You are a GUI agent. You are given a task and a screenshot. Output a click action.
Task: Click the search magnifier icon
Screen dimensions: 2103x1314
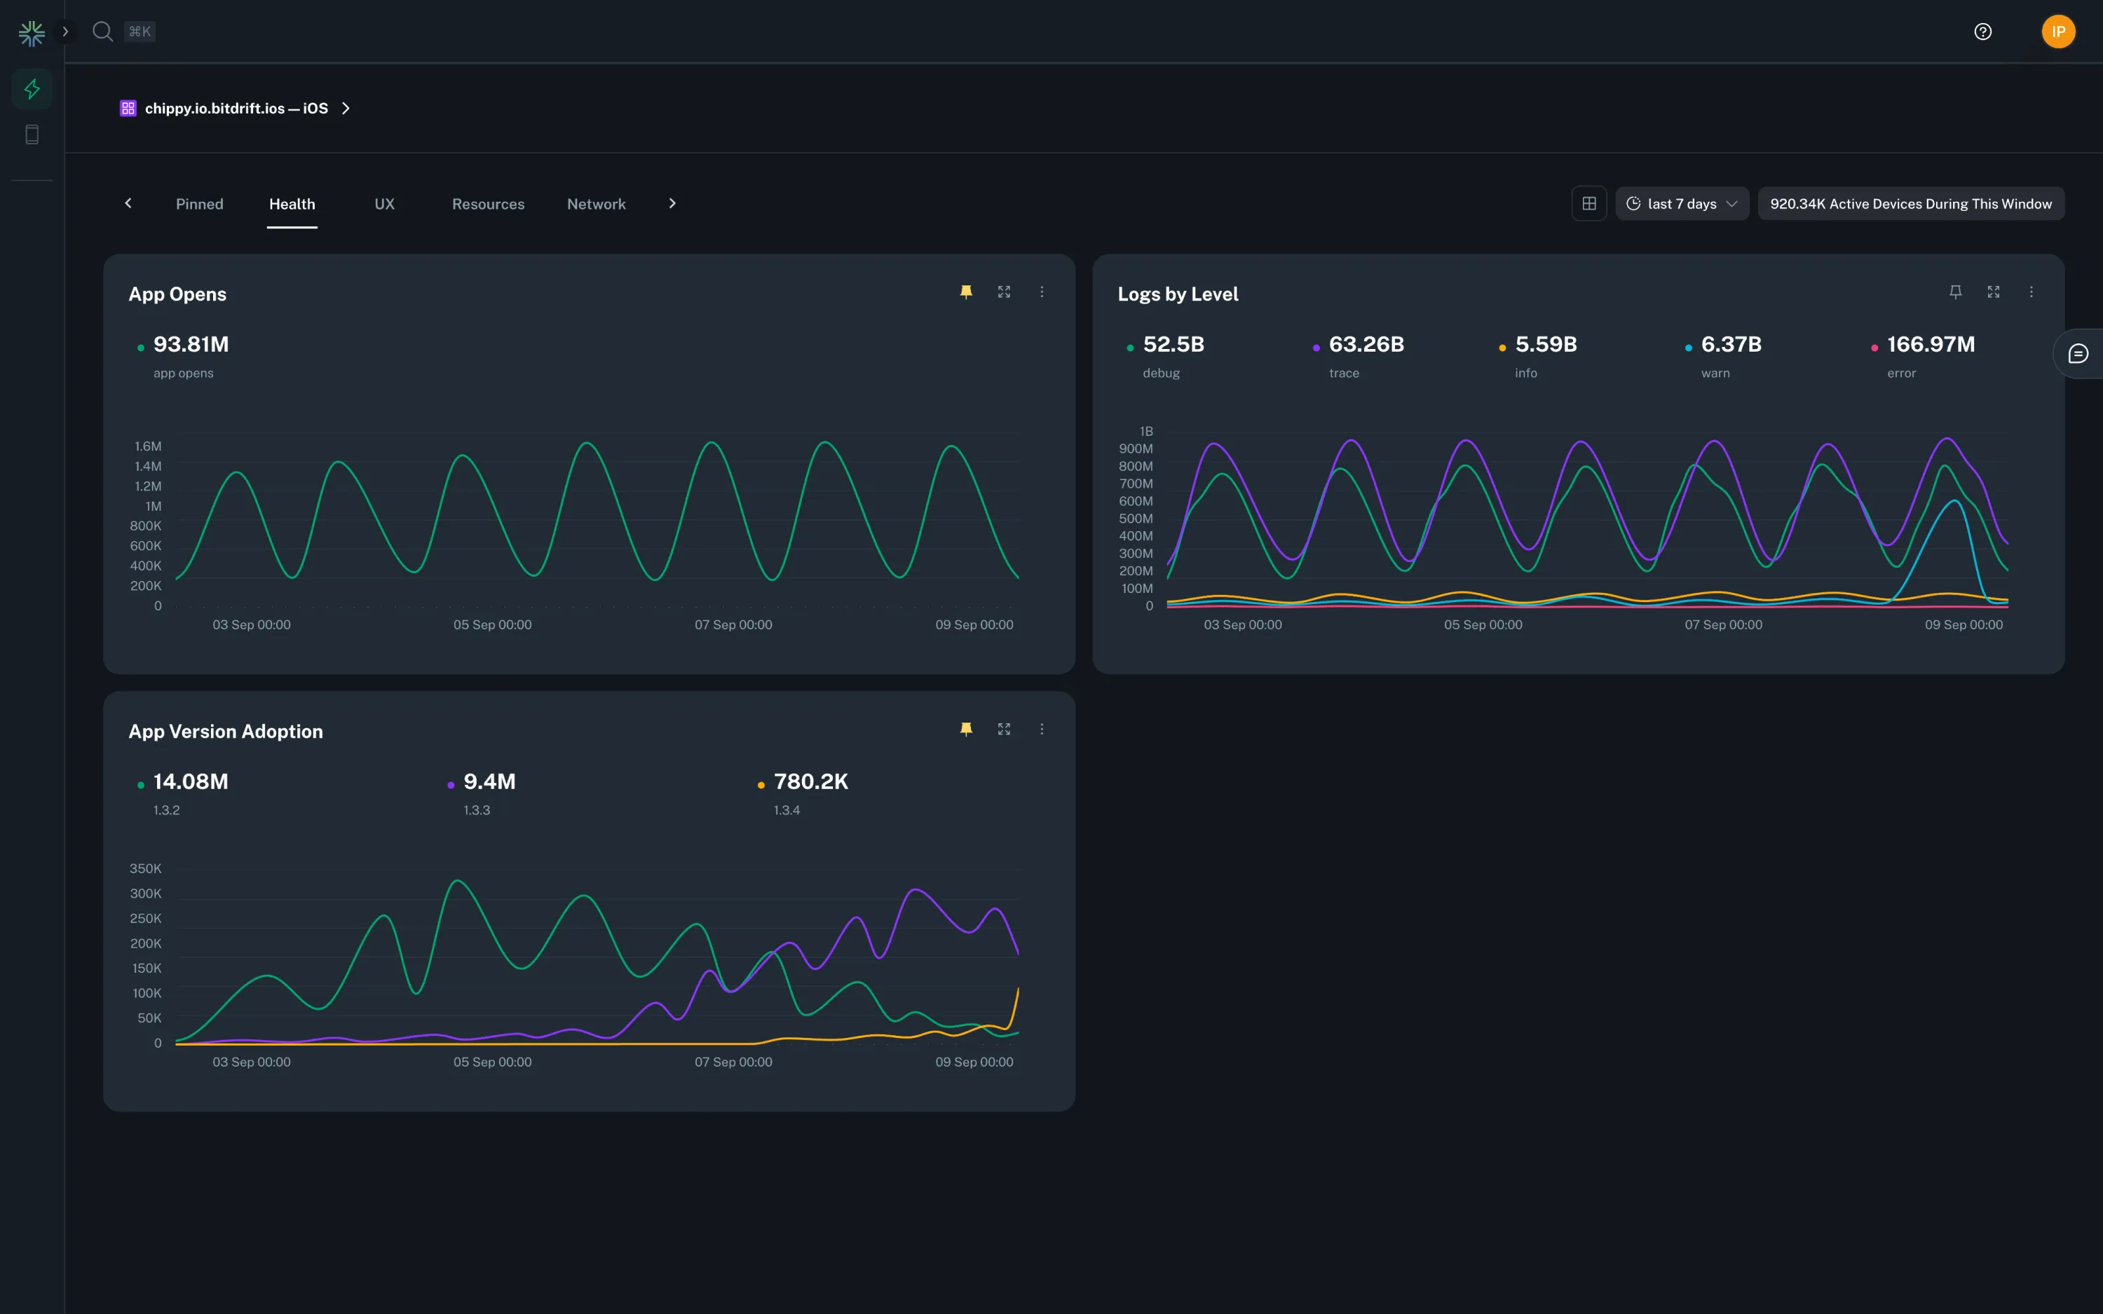click(x=102, y=32)
